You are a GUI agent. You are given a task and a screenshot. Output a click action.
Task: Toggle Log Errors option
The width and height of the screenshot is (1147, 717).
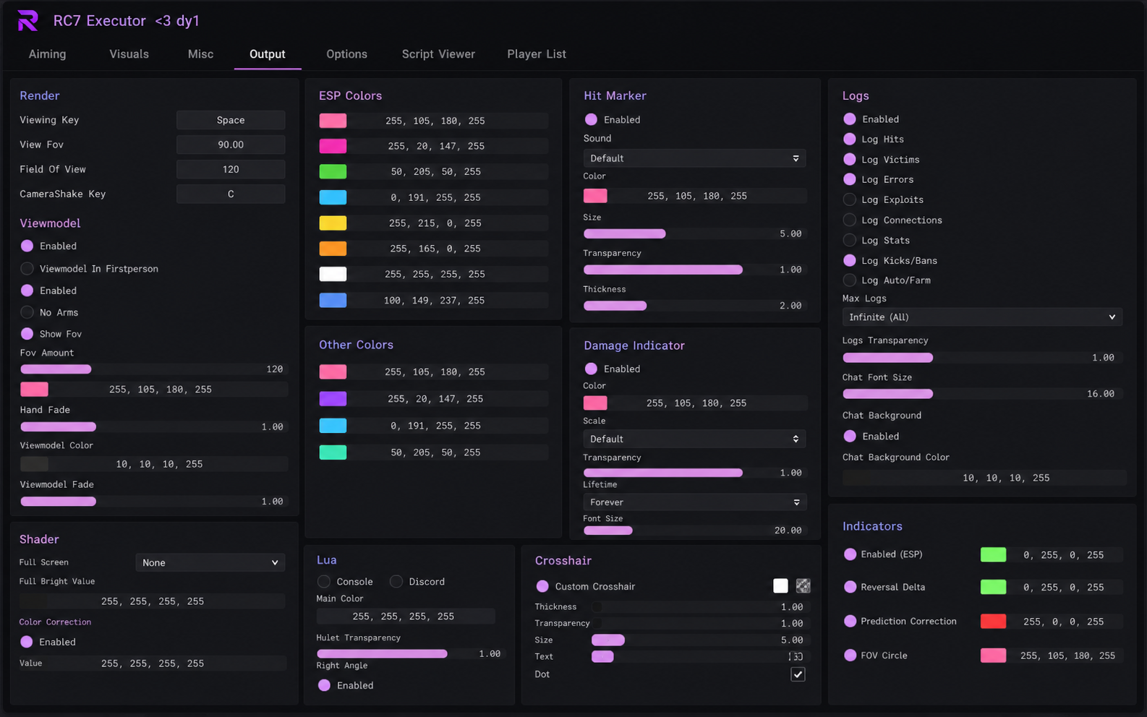tap(850, 179)
